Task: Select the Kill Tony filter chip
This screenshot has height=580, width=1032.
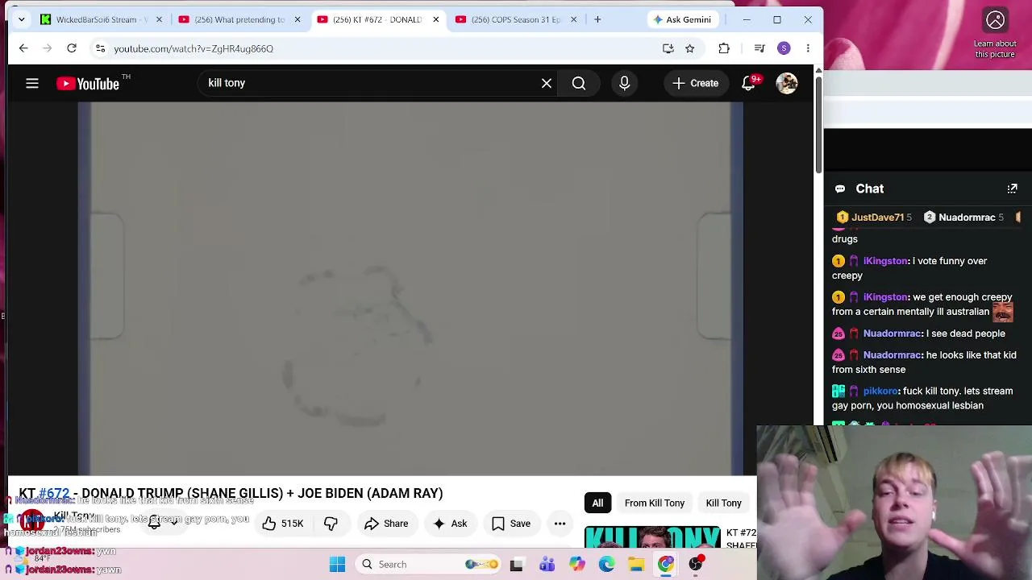Action: point(724,503)
